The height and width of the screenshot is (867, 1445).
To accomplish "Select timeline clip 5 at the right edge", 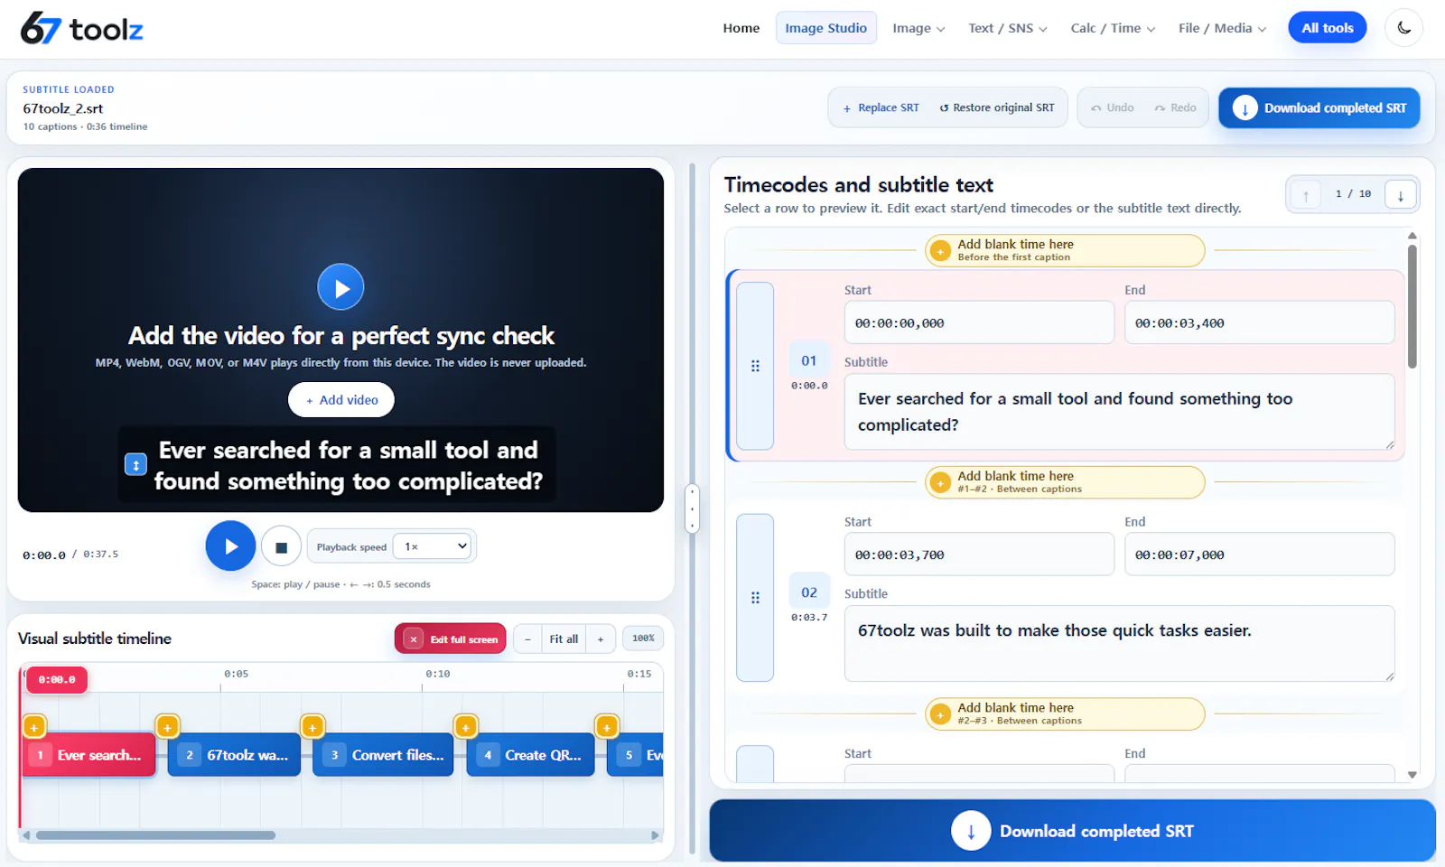I will click(x=636, y=755).
